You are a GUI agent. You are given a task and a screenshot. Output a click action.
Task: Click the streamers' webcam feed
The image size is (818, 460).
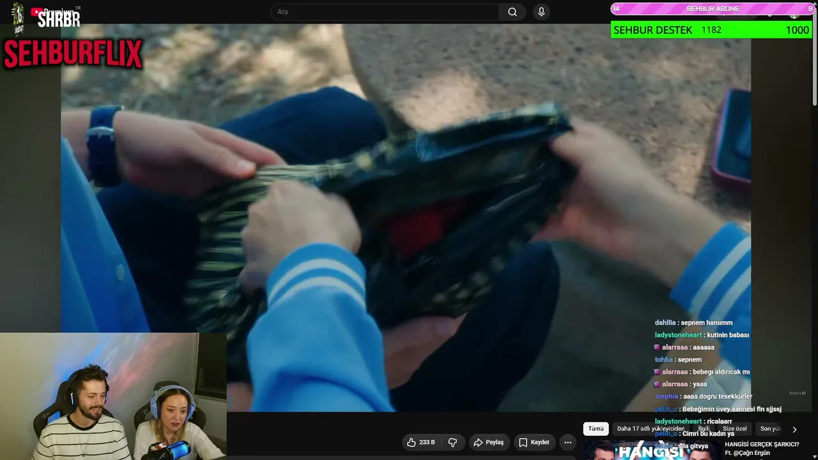pos(113,396)
